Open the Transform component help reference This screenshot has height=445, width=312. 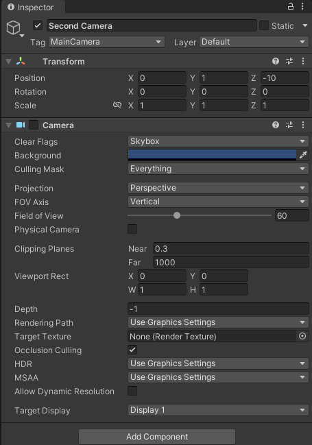point(276,61)
